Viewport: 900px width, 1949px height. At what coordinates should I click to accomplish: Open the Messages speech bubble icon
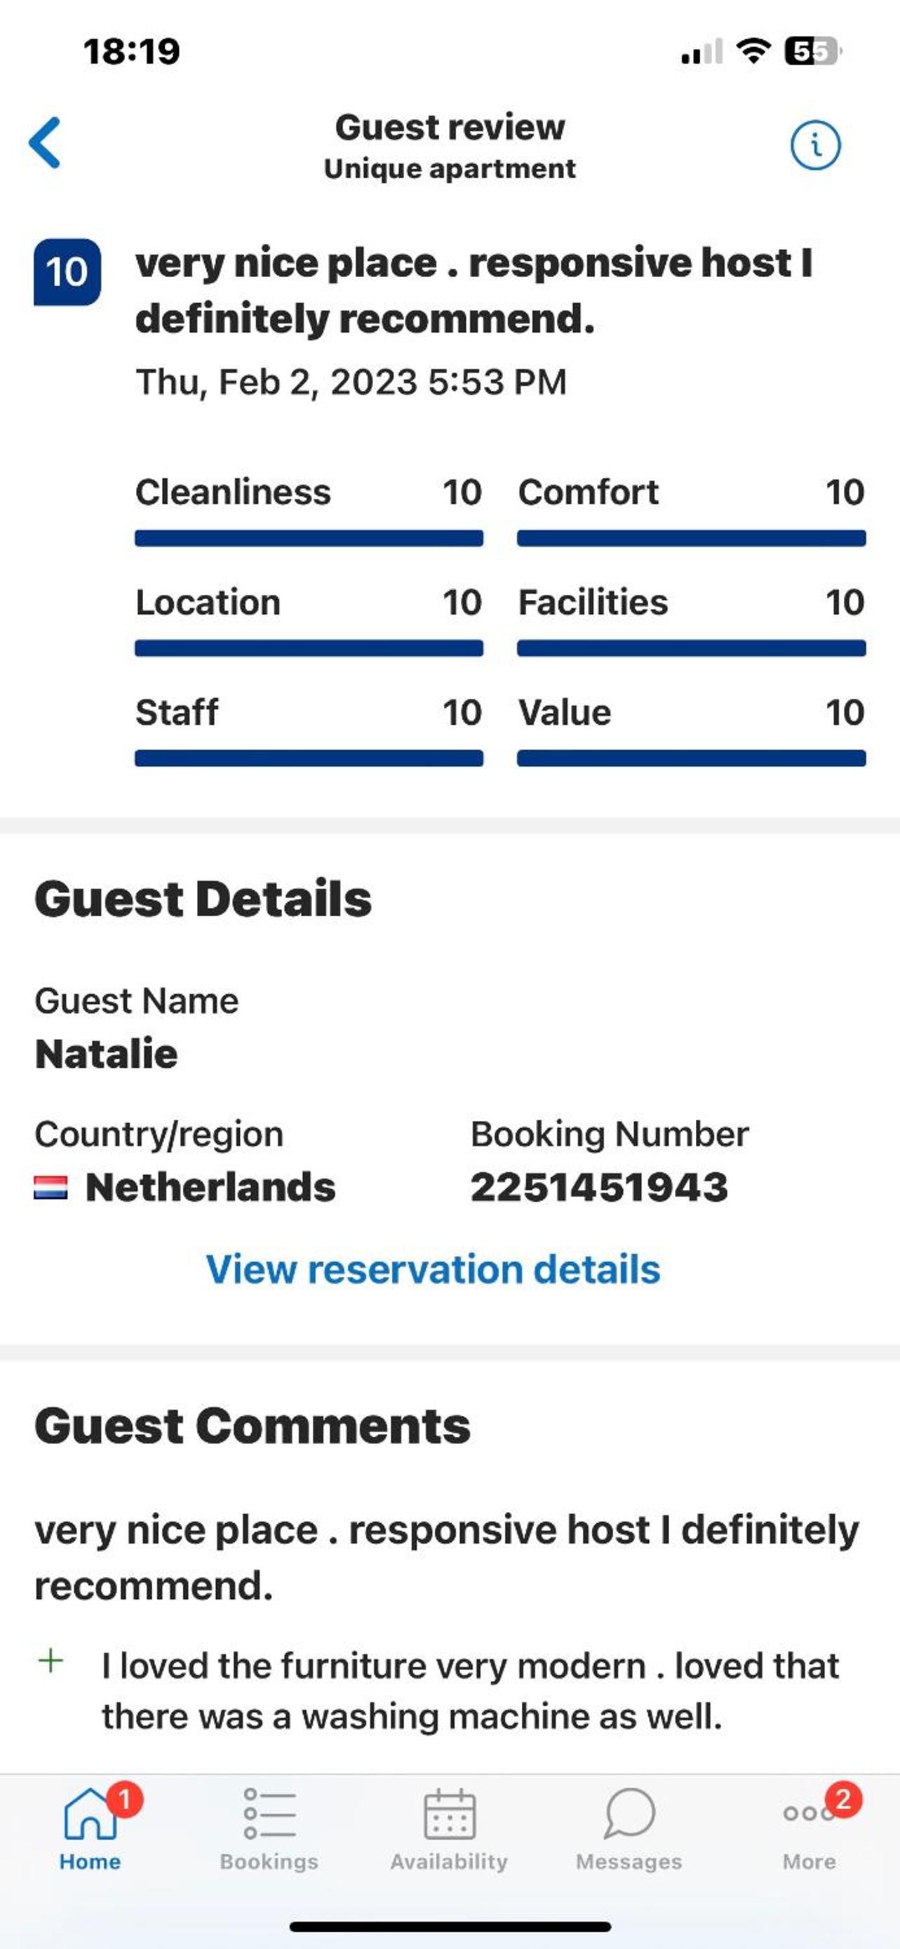point(629,1814)
